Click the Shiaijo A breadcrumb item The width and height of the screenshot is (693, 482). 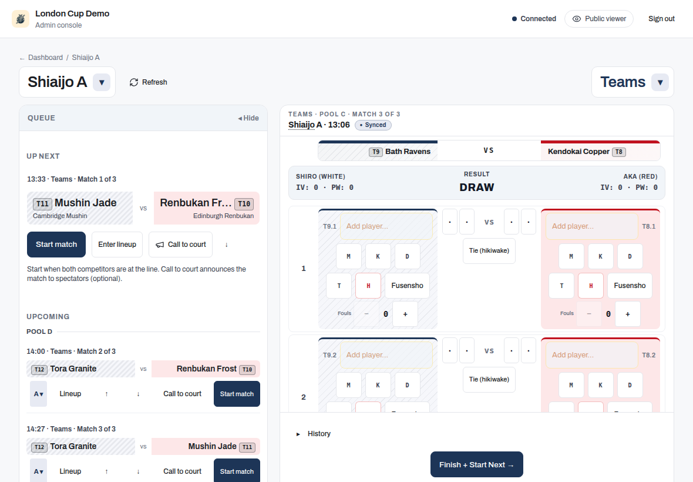click(x=86, y=58)
